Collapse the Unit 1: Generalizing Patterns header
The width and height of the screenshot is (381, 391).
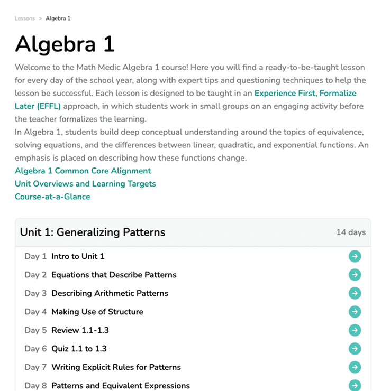tap(193, 232)
